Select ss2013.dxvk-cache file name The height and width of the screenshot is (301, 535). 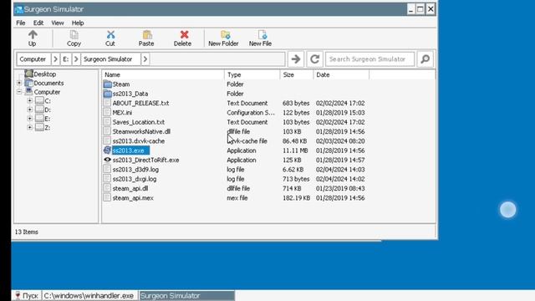click(x=139, y=141)
